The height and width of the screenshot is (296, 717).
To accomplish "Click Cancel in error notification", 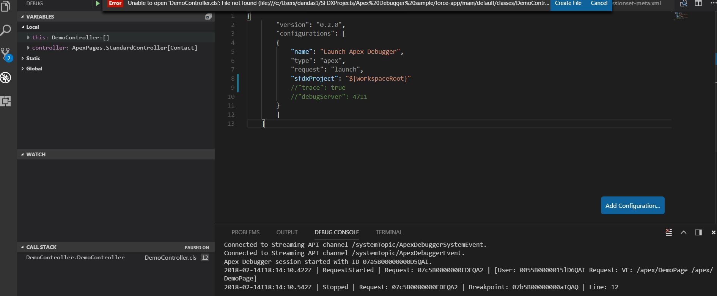I will tap(599, 4).
